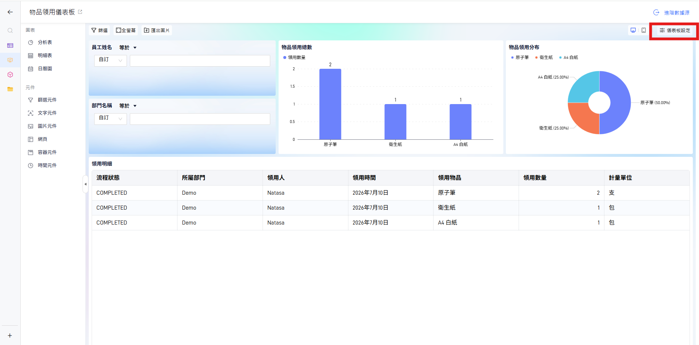Toggle the 領用數量 legend series

pos(294,57)
